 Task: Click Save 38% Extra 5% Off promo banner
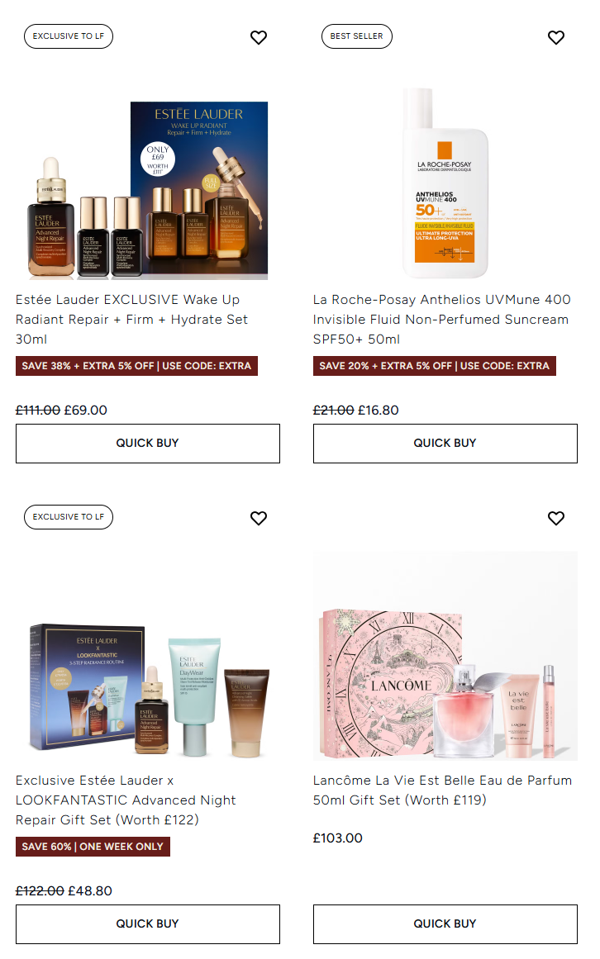tap(136, 366)
